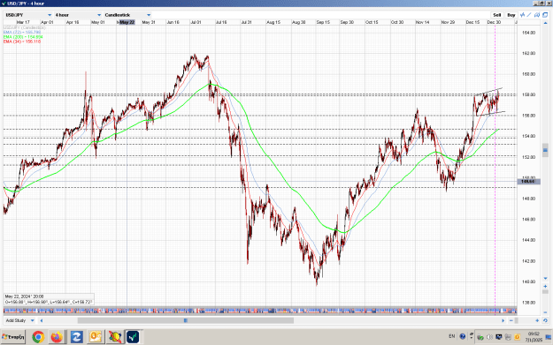The height and width of the screenshot is (345, 553).
Task: Open the blue sync arrows taskbar app
Action: (x=76, y=337)
